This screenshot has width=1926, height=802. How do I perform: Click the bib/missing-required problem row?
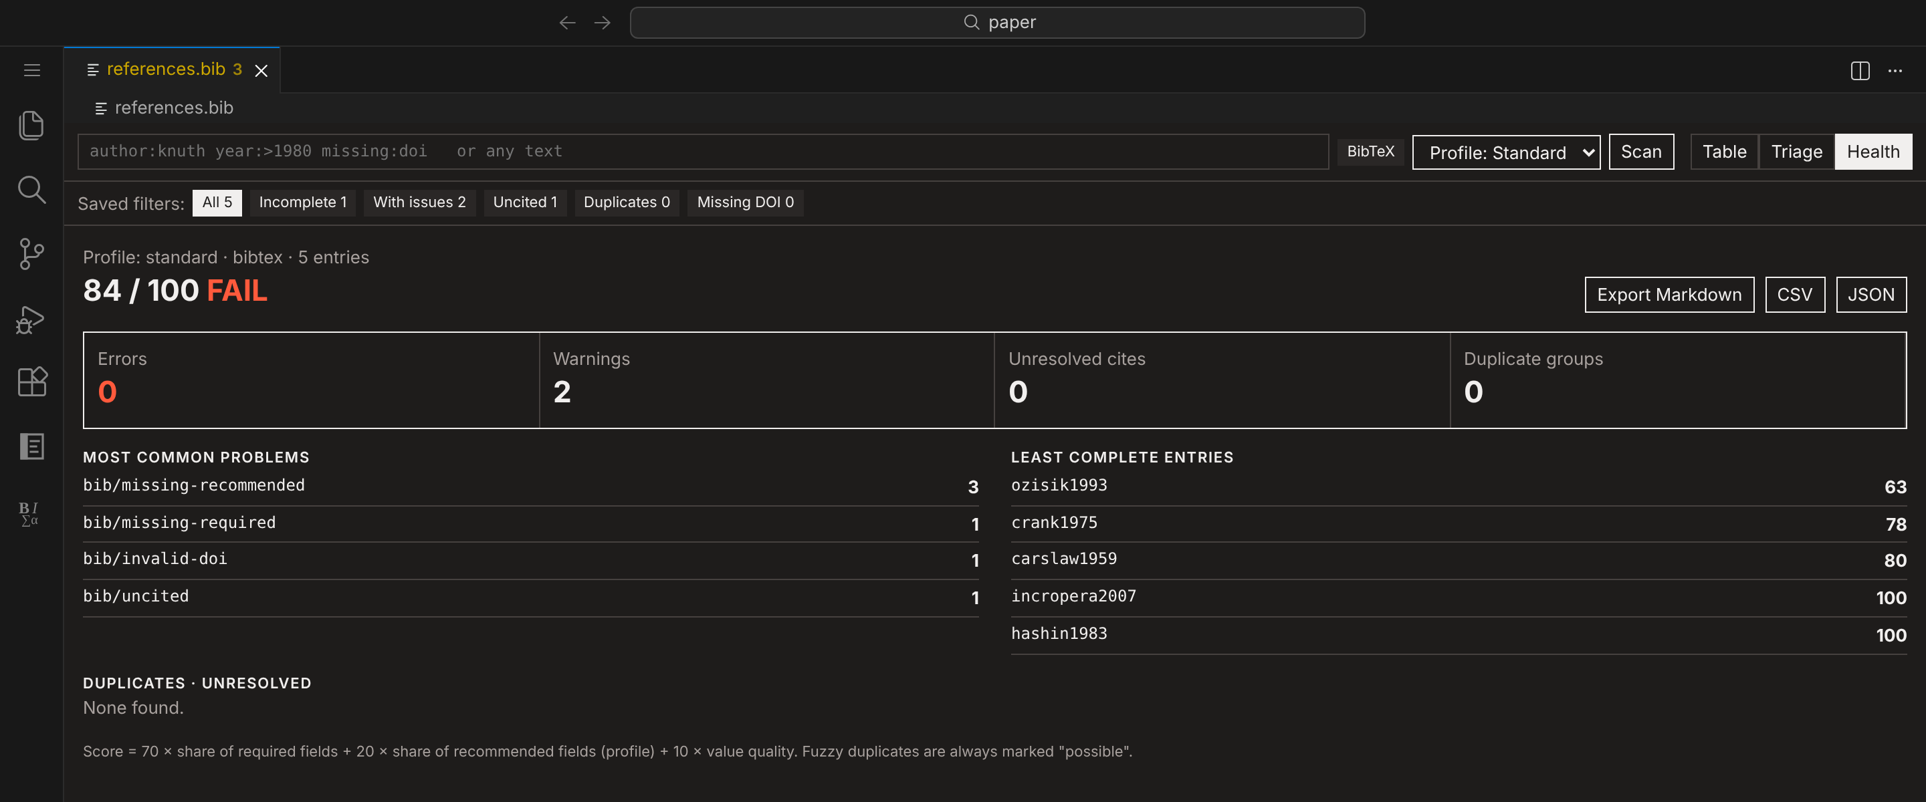point(530,524)
